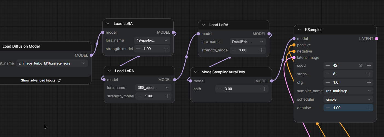Screen dimensions: 384x137
Task: Click the denoise value field showing 1.00
Action: [x=348, y=108]
